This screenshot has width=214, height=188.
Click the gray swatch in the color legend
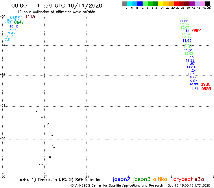tap(125, 3)
